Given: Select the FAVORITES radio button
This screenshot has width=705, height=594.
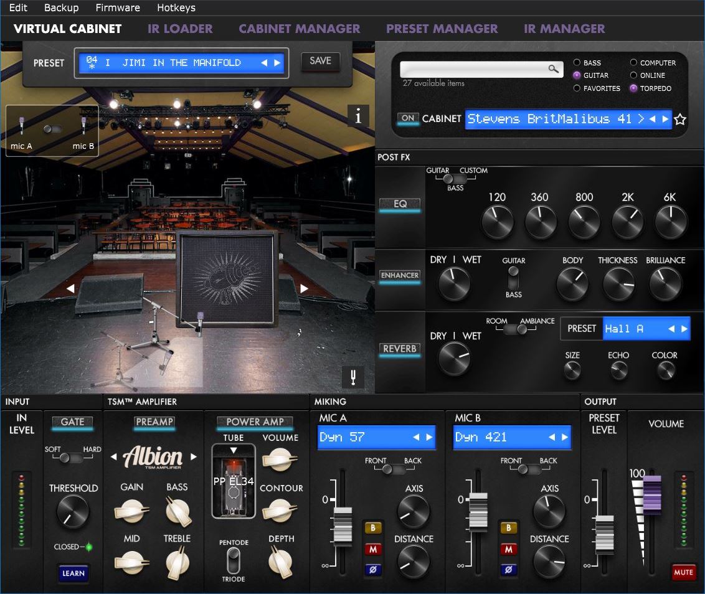Looking at the screenshot, I should point(577,88).
